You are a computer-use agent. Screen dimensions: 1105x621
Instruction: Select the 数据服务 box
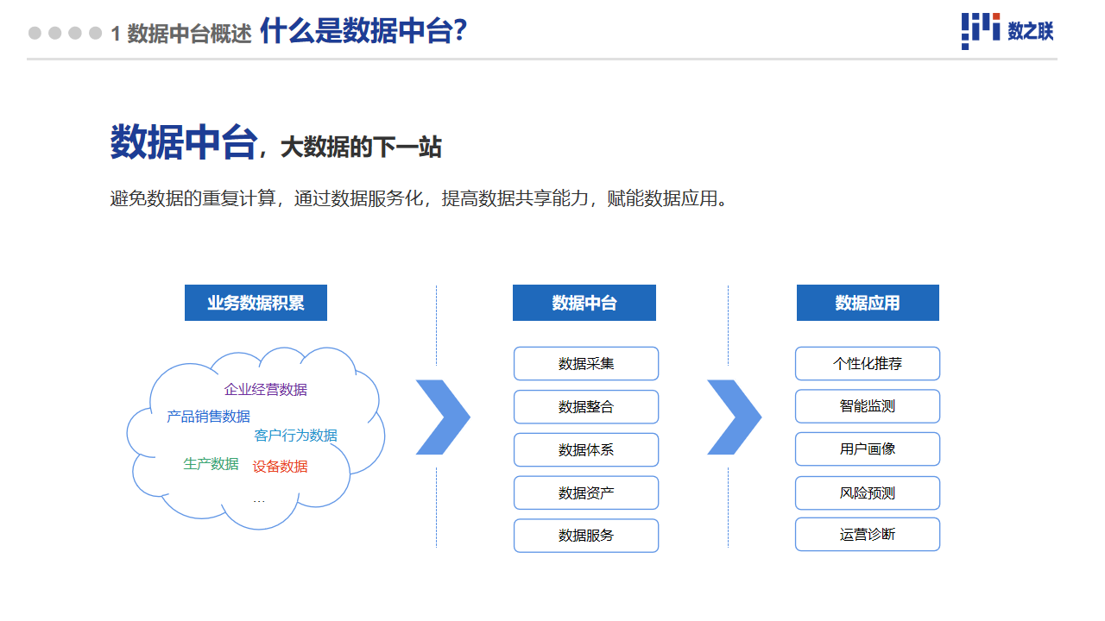[586, 536]
